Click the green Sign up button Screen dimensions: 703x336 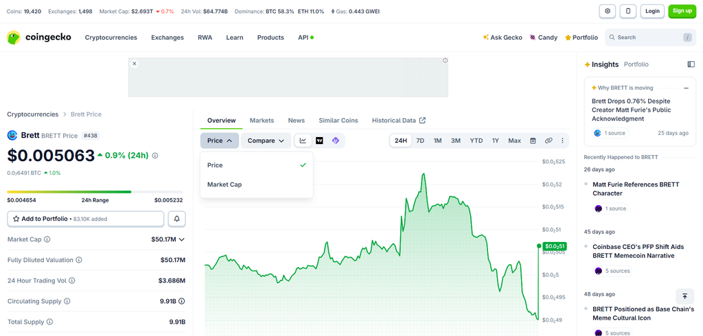tap(682, 11)
